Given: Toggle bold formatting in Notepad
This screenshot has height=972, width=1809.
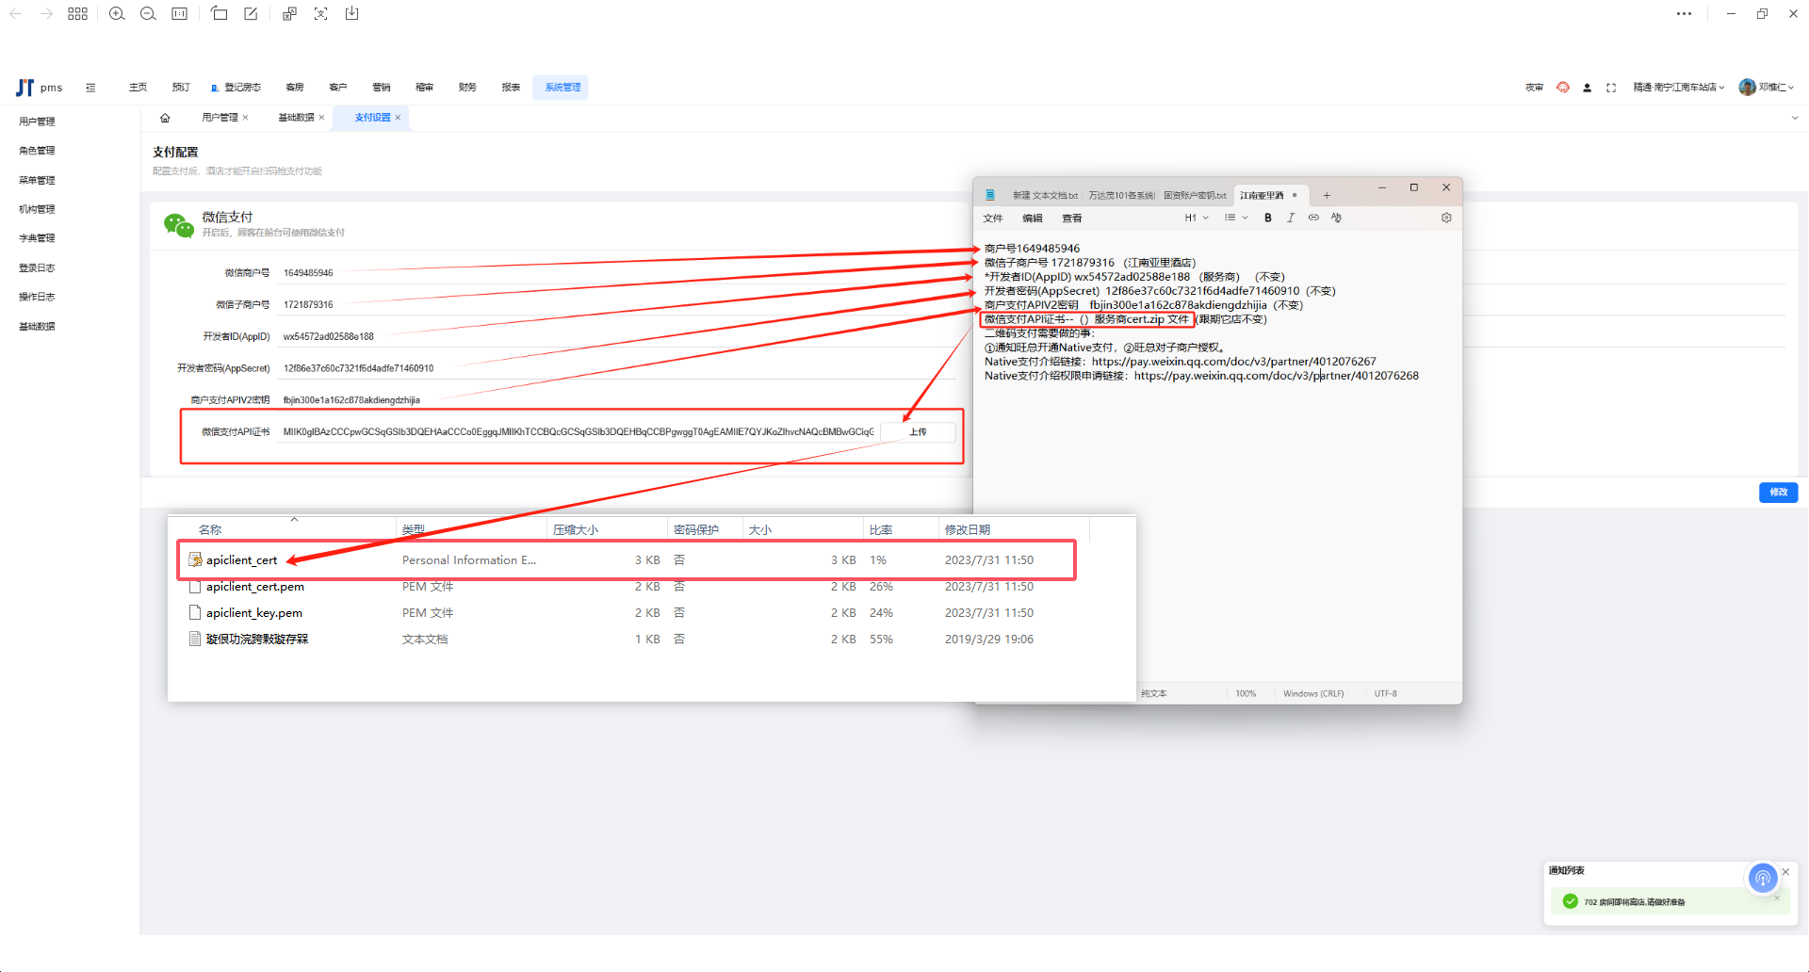Looking at the screenshot, I should (1268, 218).
